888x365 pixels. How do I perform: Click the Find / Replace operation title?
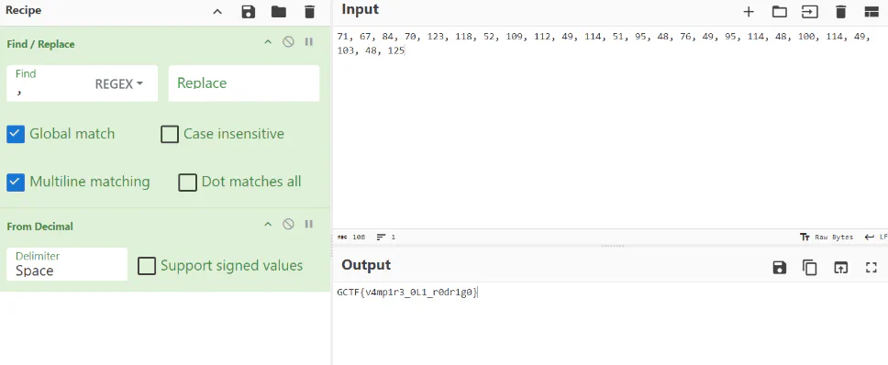point(40,44)
